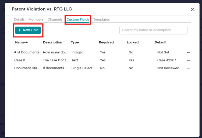The image size is (202, 138).
Task: Sort by the Default column header
Action: click(160, 42)
